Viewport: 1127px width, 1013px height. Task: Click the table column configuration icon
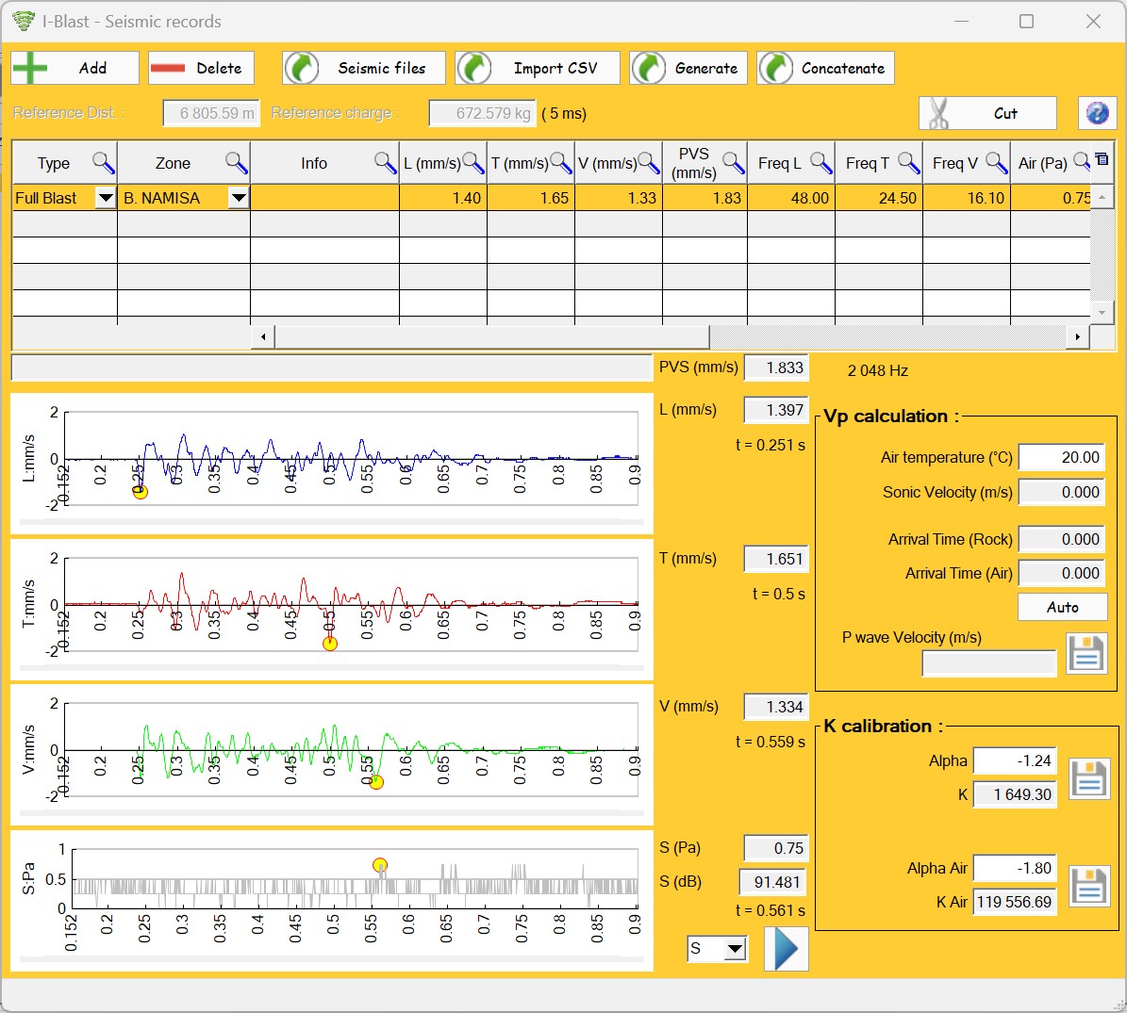1102,160
